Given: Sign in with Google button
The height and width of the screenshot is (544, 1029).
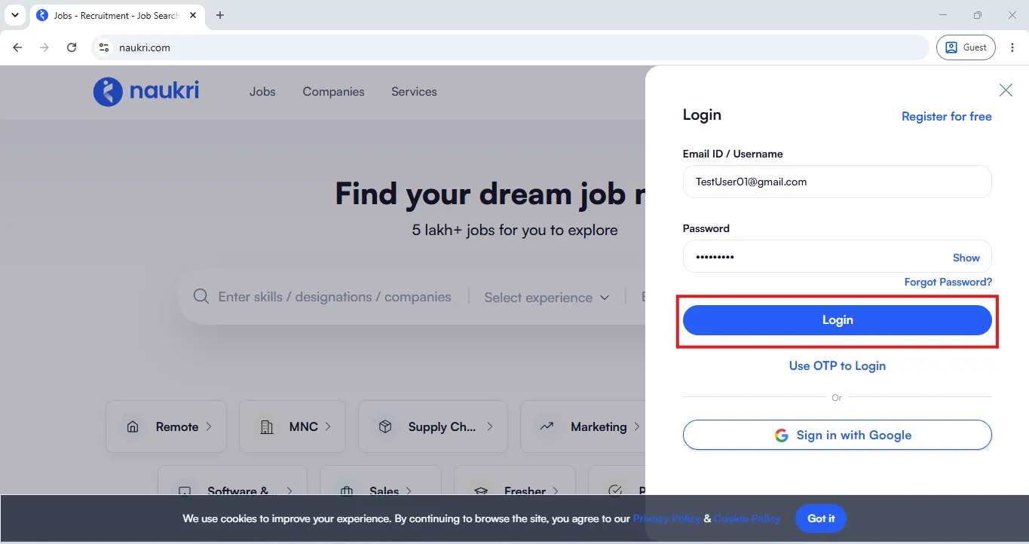Looking at the screenshot, I should point(837,435).
